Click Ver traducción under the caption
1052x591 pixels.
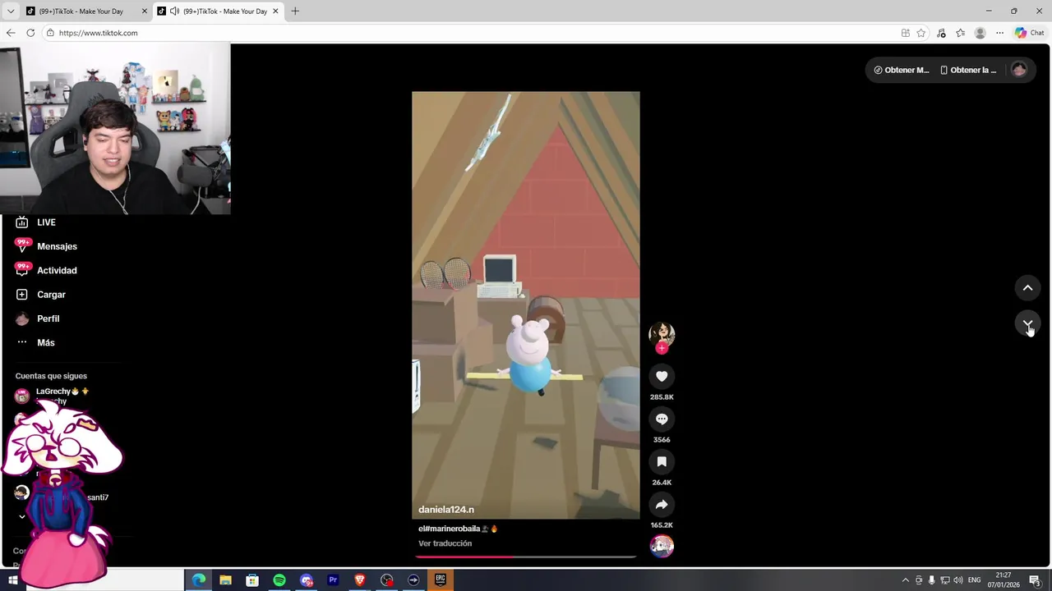pyautogui.click(x=445, y=543)
